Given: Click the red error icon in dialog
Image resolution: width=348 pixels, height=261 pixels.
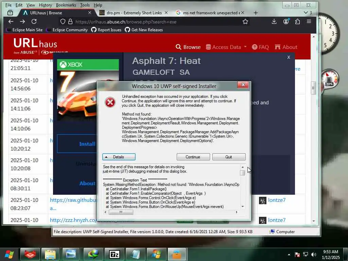Looking at the screenshot, I should point(110,102).
